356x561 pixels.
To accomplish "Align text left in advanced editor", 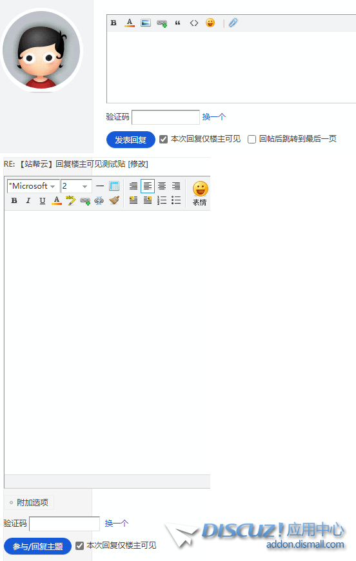I will click(148, 186).
